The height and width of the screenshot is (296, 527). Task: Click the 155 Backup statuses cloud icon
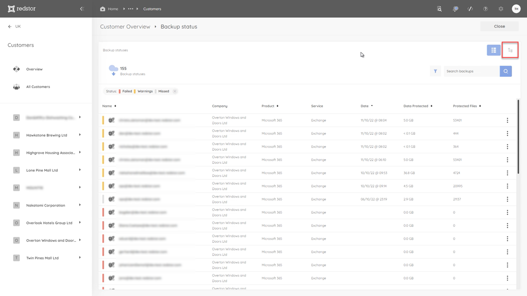coord(113,70)
